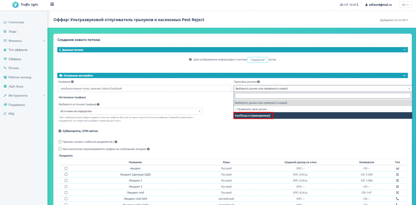Viewport: 416px width, 205px height.
Task: Expand the Финансы submenu arrow
Action: (44, 41)
